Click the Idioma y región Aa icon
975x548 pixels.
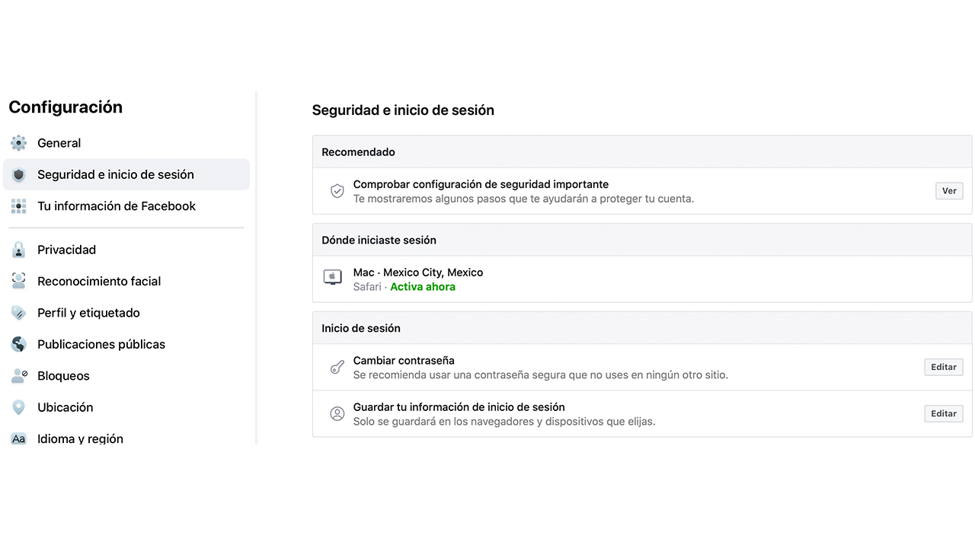(18, 438)
